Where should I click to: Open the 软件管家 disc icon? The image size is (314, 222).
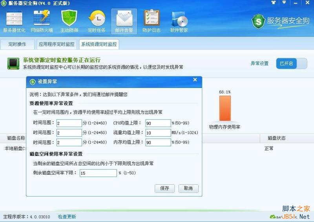pos(179,21)
